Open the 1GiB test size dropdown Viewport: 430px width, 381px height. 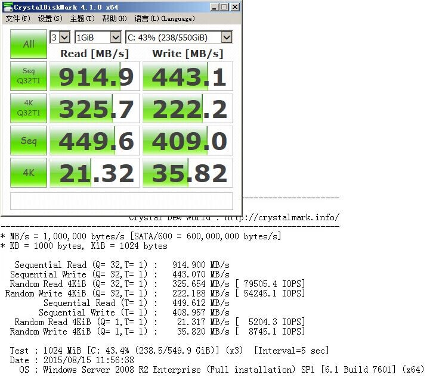click(98, 38)
